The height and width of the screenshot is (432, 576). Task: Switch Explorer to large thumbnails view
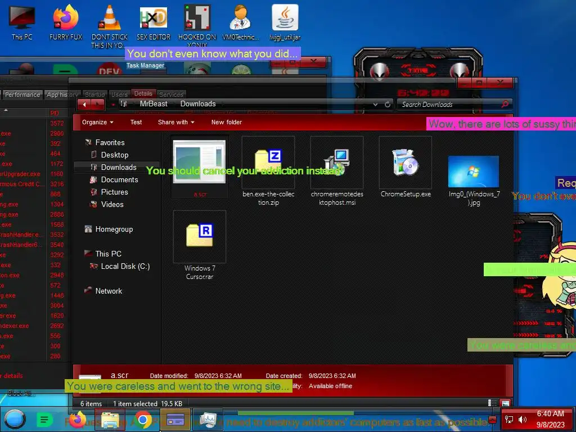(x=505, y=403)
